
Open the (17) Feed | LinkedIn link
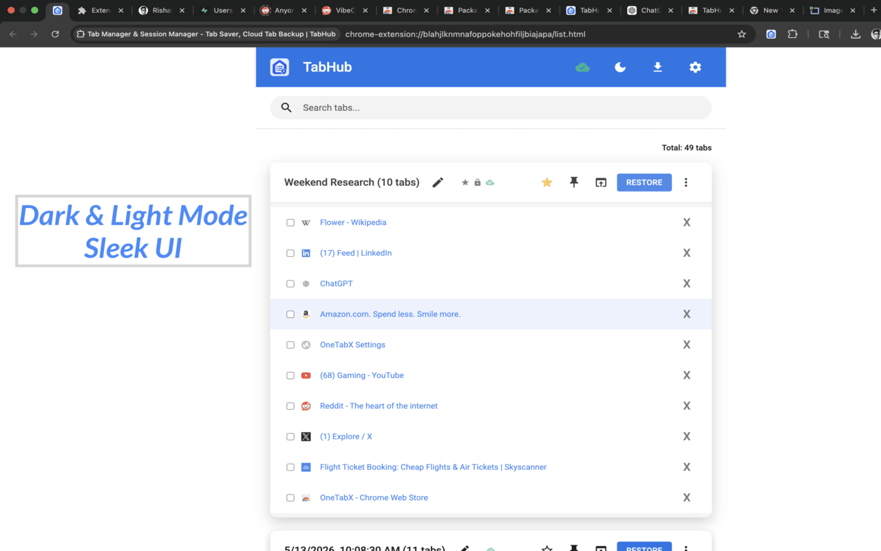[x=356, y=253]
